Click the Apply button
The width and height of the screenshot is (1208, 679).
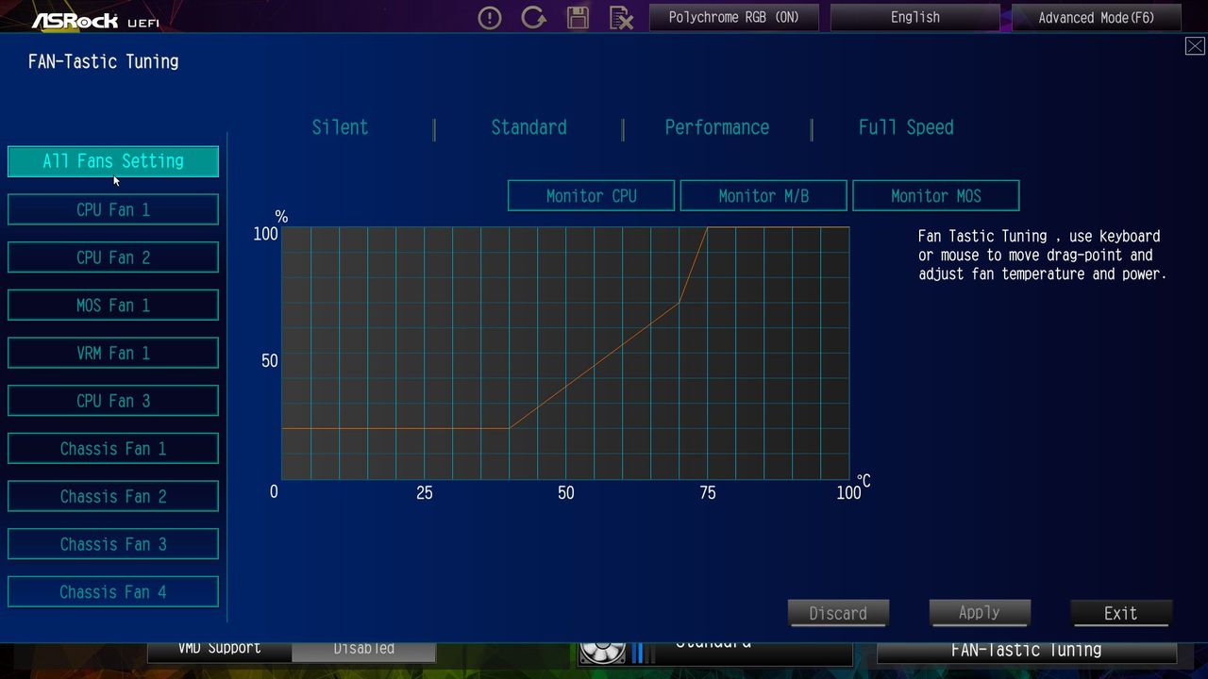tap(980, 613)
